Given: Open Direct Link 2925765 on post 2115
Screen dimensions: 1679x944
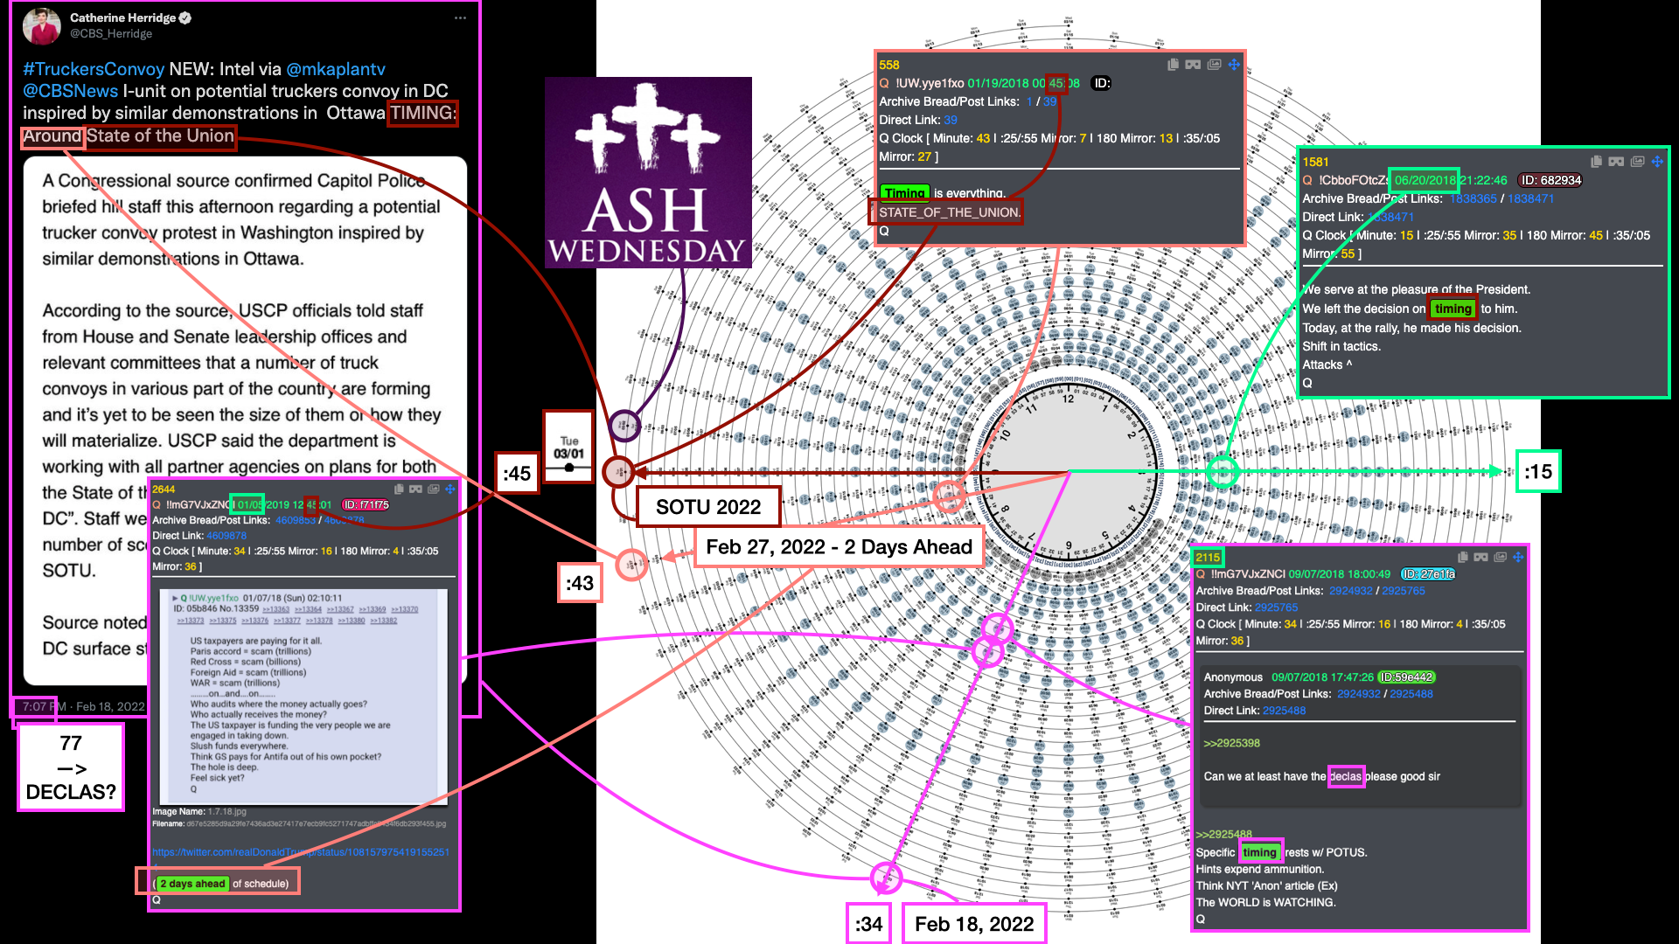Looking at the screenshot, I should click(1276, 607).
